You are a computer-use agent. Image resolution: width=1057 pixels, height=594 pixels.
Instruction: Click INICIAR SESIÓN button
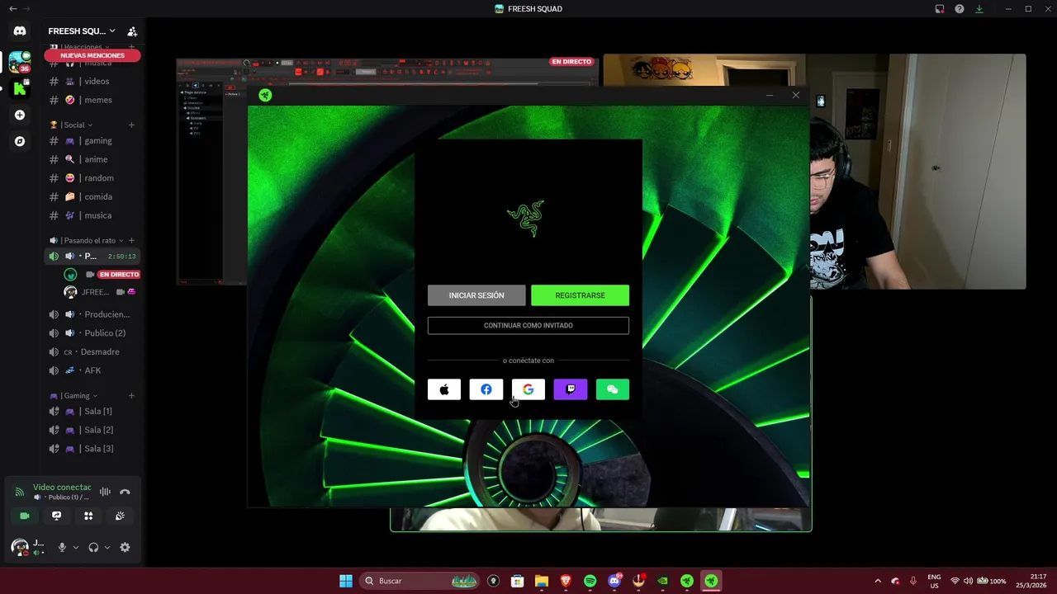pos(476,295)
